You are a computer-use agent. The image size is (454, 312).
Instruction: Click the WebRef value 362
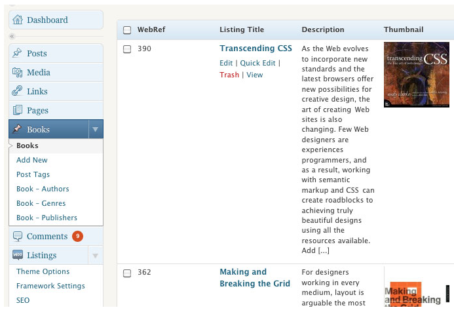click(144, 272)
